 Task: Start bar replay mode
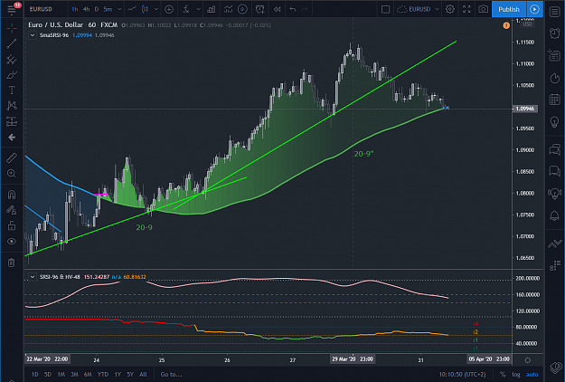[277, 9]
